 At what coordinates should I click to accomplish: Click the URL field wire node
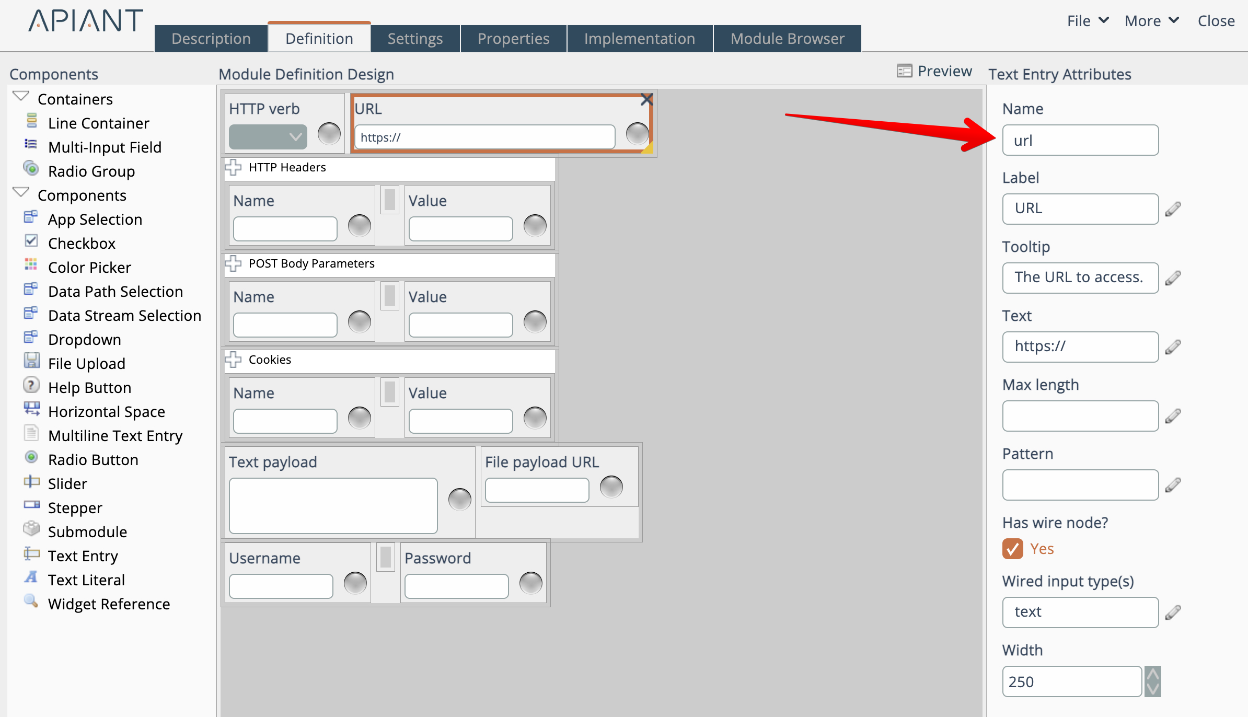637,134
